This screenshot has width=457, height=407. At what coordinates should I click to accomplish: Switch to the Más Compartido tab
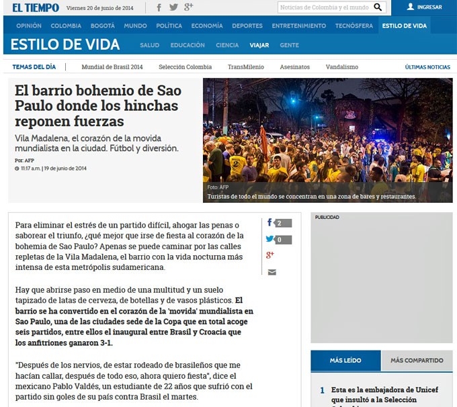417,361
